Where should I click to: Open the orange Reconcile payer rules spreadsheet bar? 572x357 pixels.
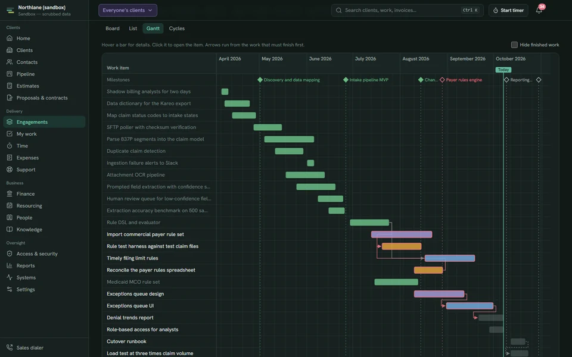tap(428, 270)
